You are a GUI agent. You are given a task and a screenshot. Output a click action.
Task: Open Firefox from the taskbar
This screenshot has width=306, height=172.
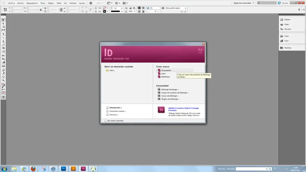(x=33, y=169)
